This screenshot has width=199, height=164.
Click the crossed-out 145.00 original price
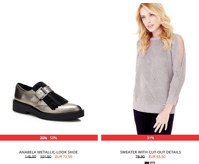[x=30, y=156]
